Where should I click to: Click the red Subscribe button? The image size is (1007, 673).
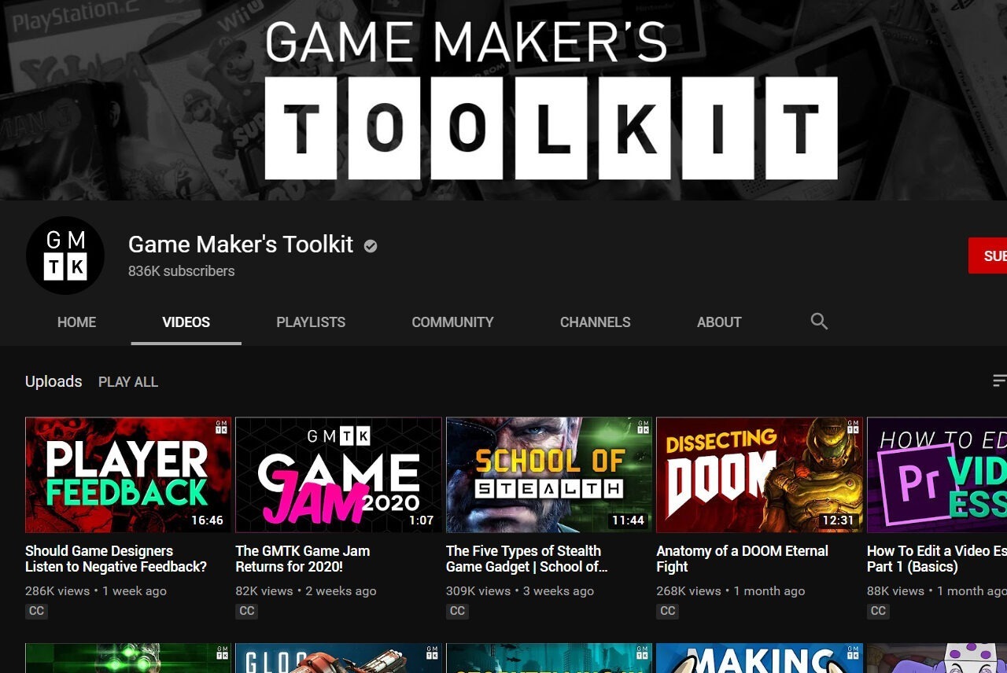(987, 256)
